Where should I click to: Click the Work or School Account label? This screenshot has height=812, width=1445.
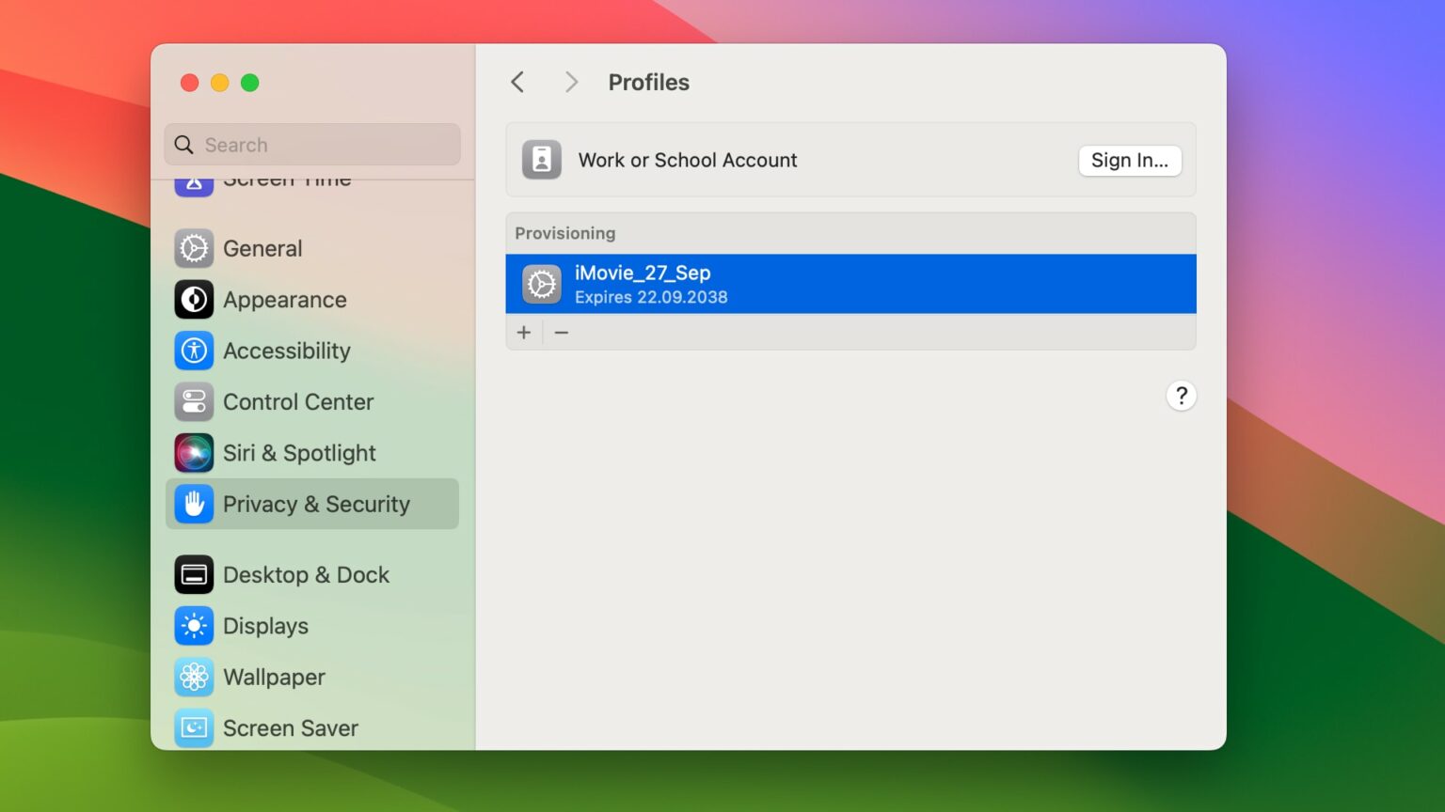coord(688,160)
